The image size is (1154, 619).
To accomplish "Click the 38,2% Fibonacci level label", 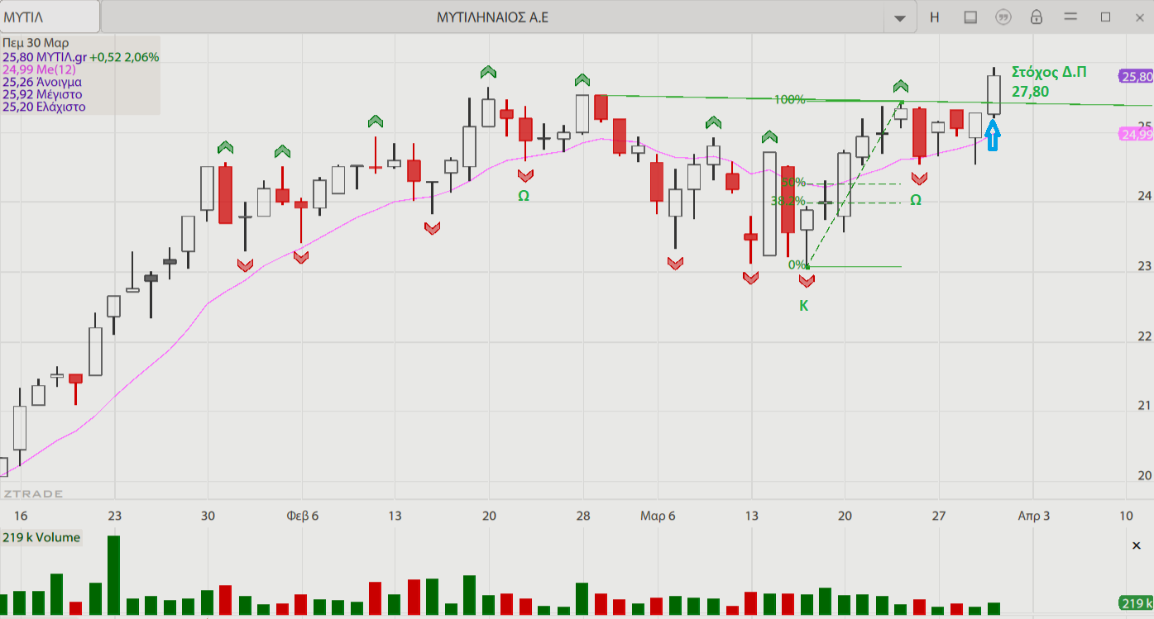I will (x=788, y=201).
